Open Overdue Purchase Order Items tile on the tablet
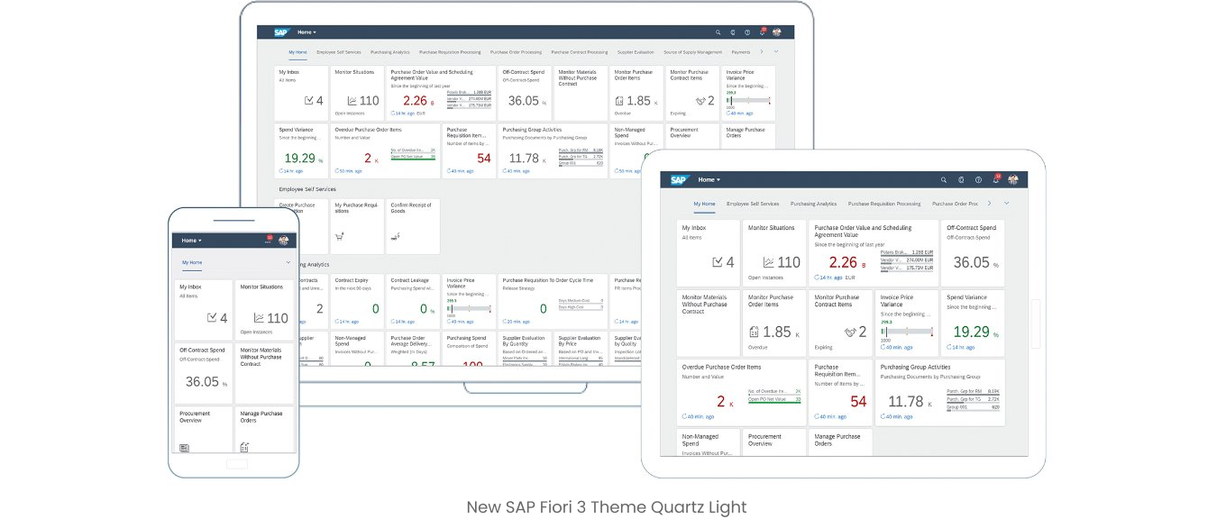 (742, 393)
